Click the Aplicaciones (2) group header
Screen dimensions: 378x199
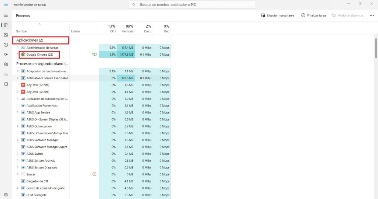tap(30, 40)
